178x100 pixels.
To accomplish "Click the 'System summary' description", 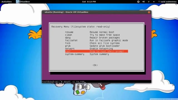I will (99, 54).
